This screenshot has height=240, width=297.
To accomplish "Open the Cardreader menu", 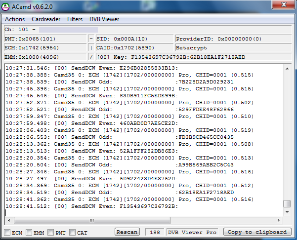I will 46,19.
